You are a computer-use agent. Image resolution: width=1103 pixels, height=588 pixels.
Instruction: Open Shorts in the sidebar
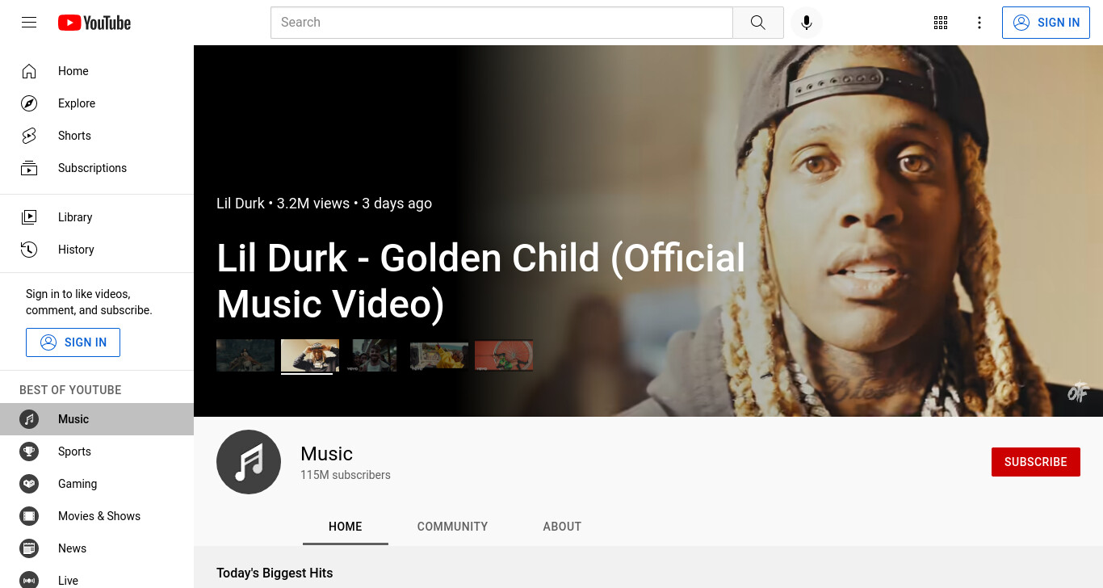(97, 136)
